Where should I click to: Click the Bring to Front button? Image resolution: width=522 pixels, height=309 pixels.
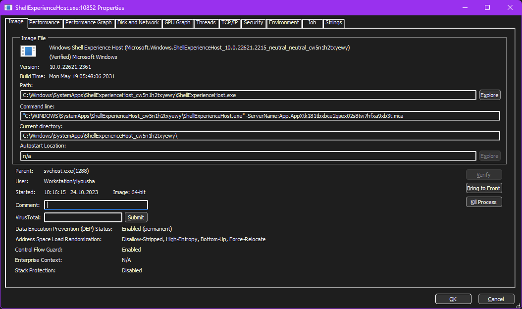point(484,188)
